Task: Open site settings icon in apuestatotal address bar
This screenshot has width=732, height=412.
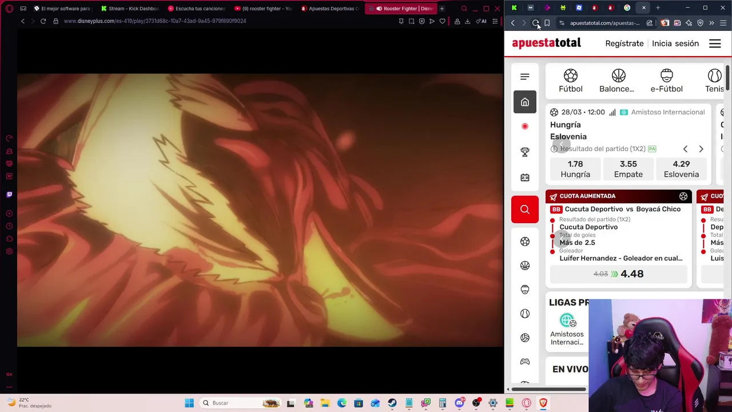Action: (562, 23)
